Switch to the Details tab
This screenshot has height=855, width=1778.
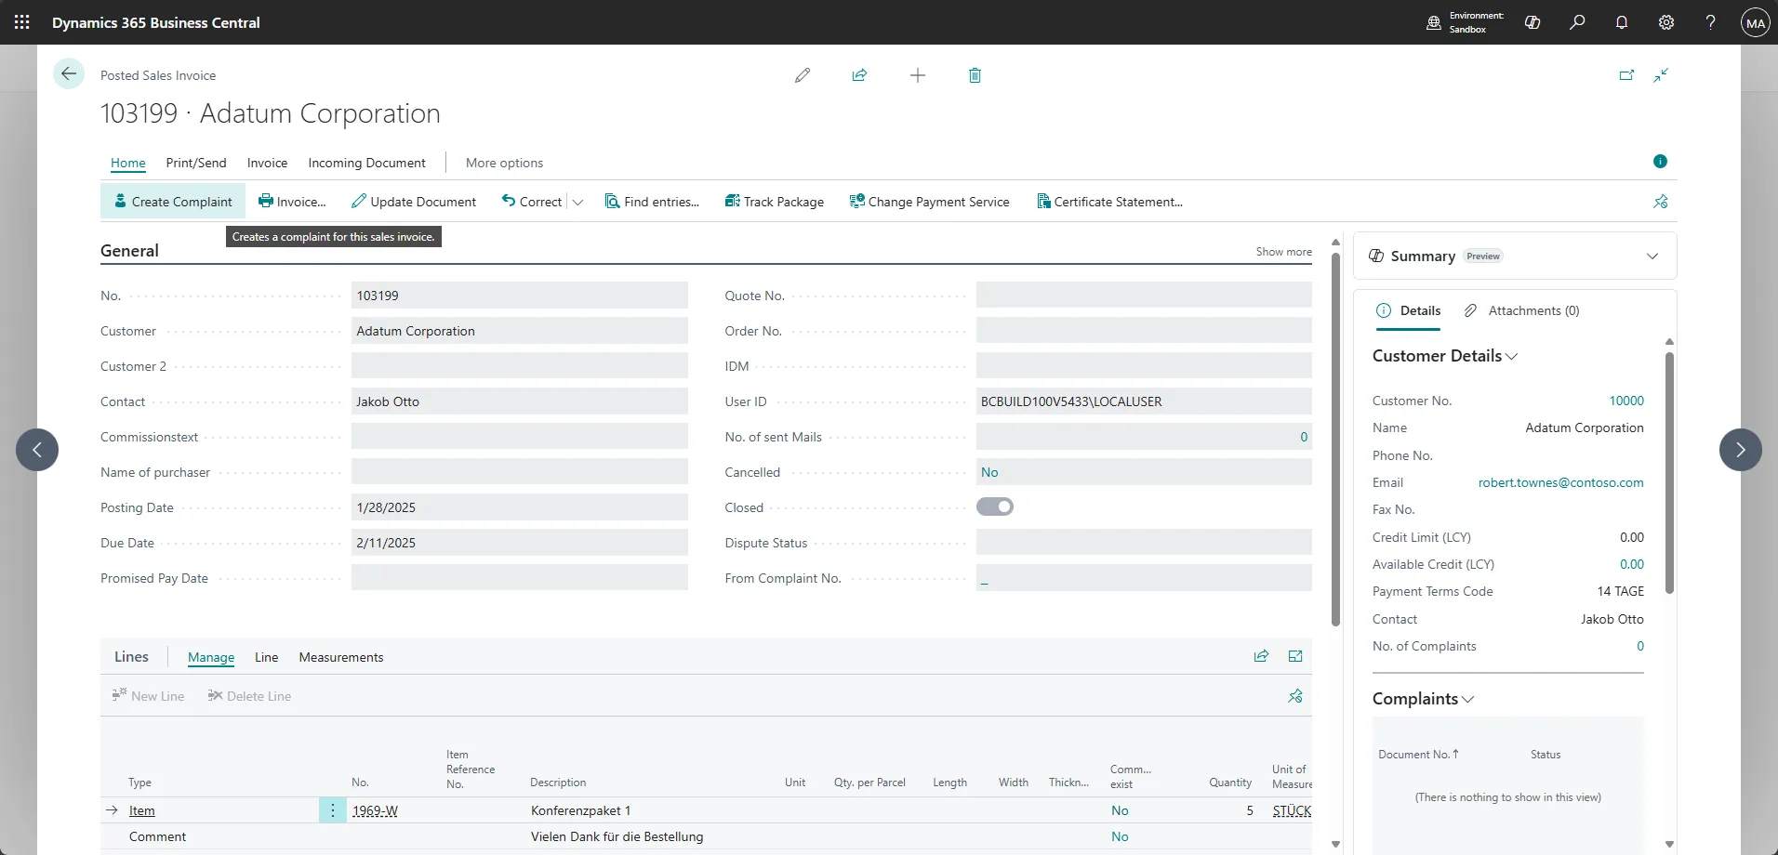[x=1408, y=310]
